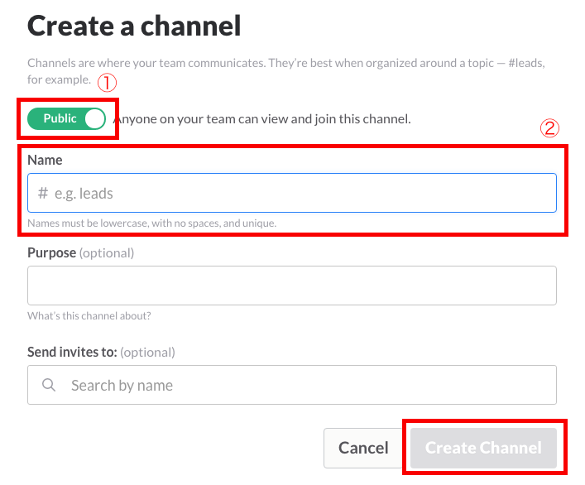Click the white knob on the Public toggle
Viewport: 585px width, 485px height.
tap(94, 118)
